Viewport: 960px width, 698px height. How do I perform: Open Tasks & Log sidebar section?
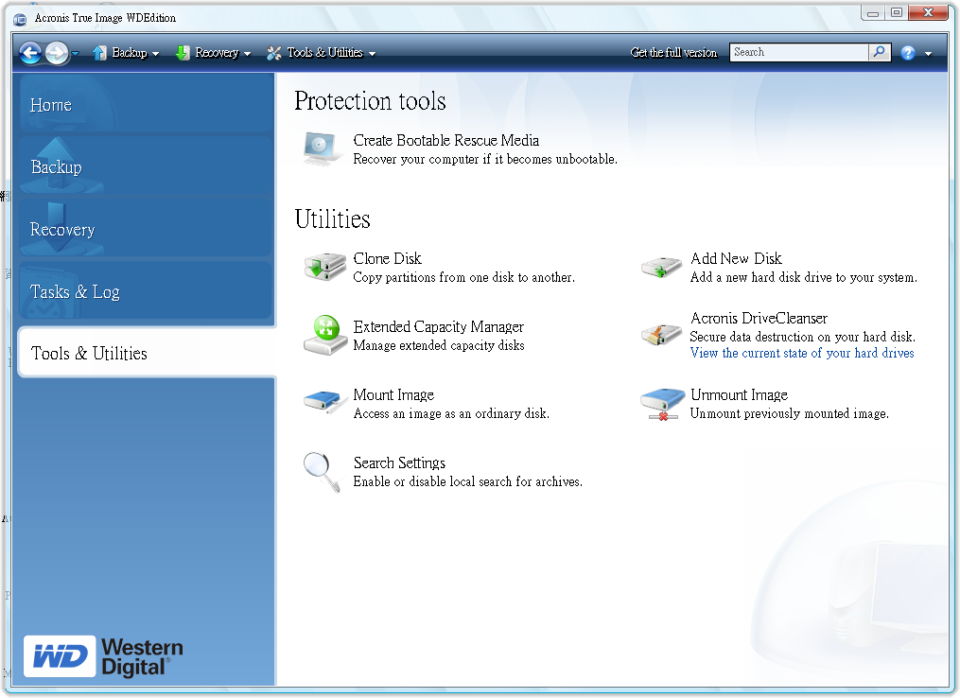145,291
